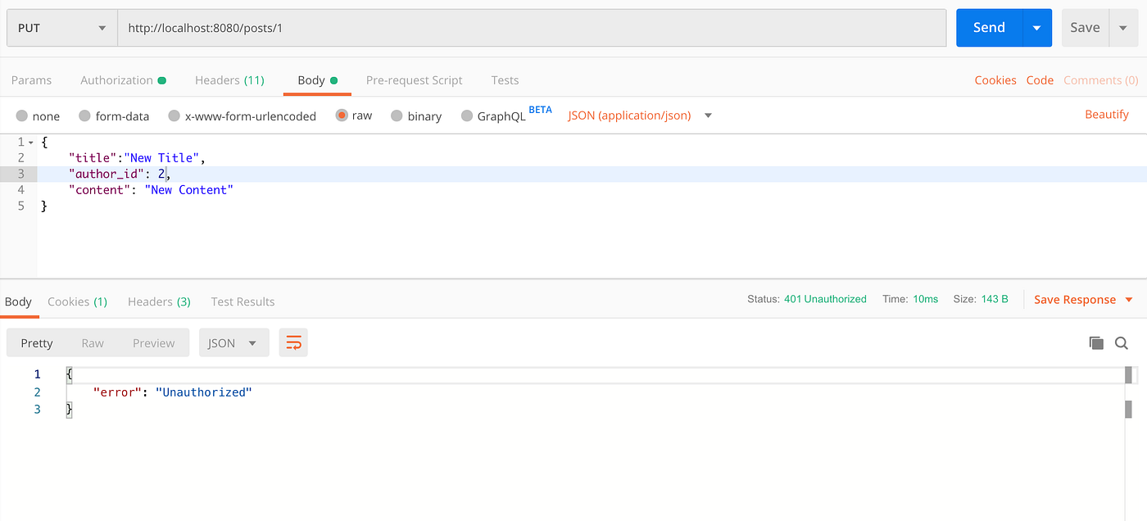Click the 143 B response size value
This screenshot has width=1147, height=521.
(x=995, y=300)
